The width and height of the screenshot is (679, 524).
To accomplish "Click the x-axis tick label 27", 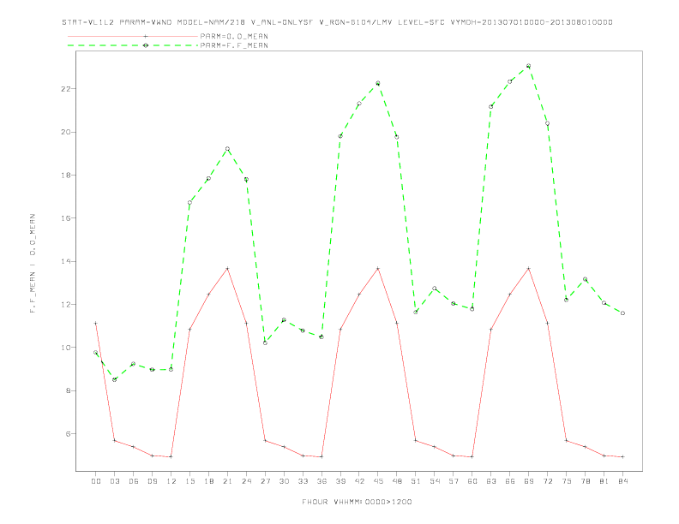I will click(x=265, y=481).
